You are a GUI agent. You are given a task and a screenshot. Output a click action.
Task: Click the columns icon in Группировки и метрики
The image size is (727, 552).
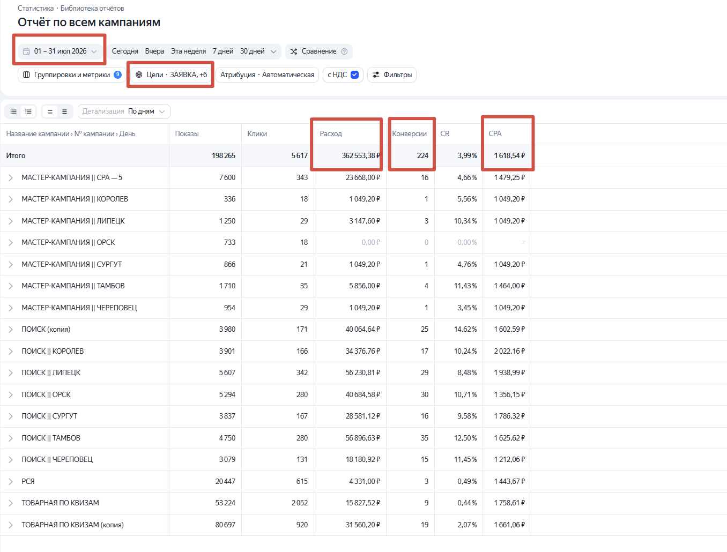pos(26,74)
